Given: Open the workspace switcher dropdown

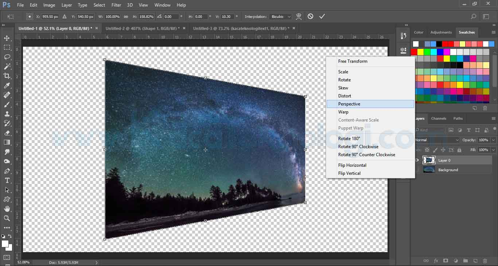Looking at the screenshot, I should click(x=486, y=16).
